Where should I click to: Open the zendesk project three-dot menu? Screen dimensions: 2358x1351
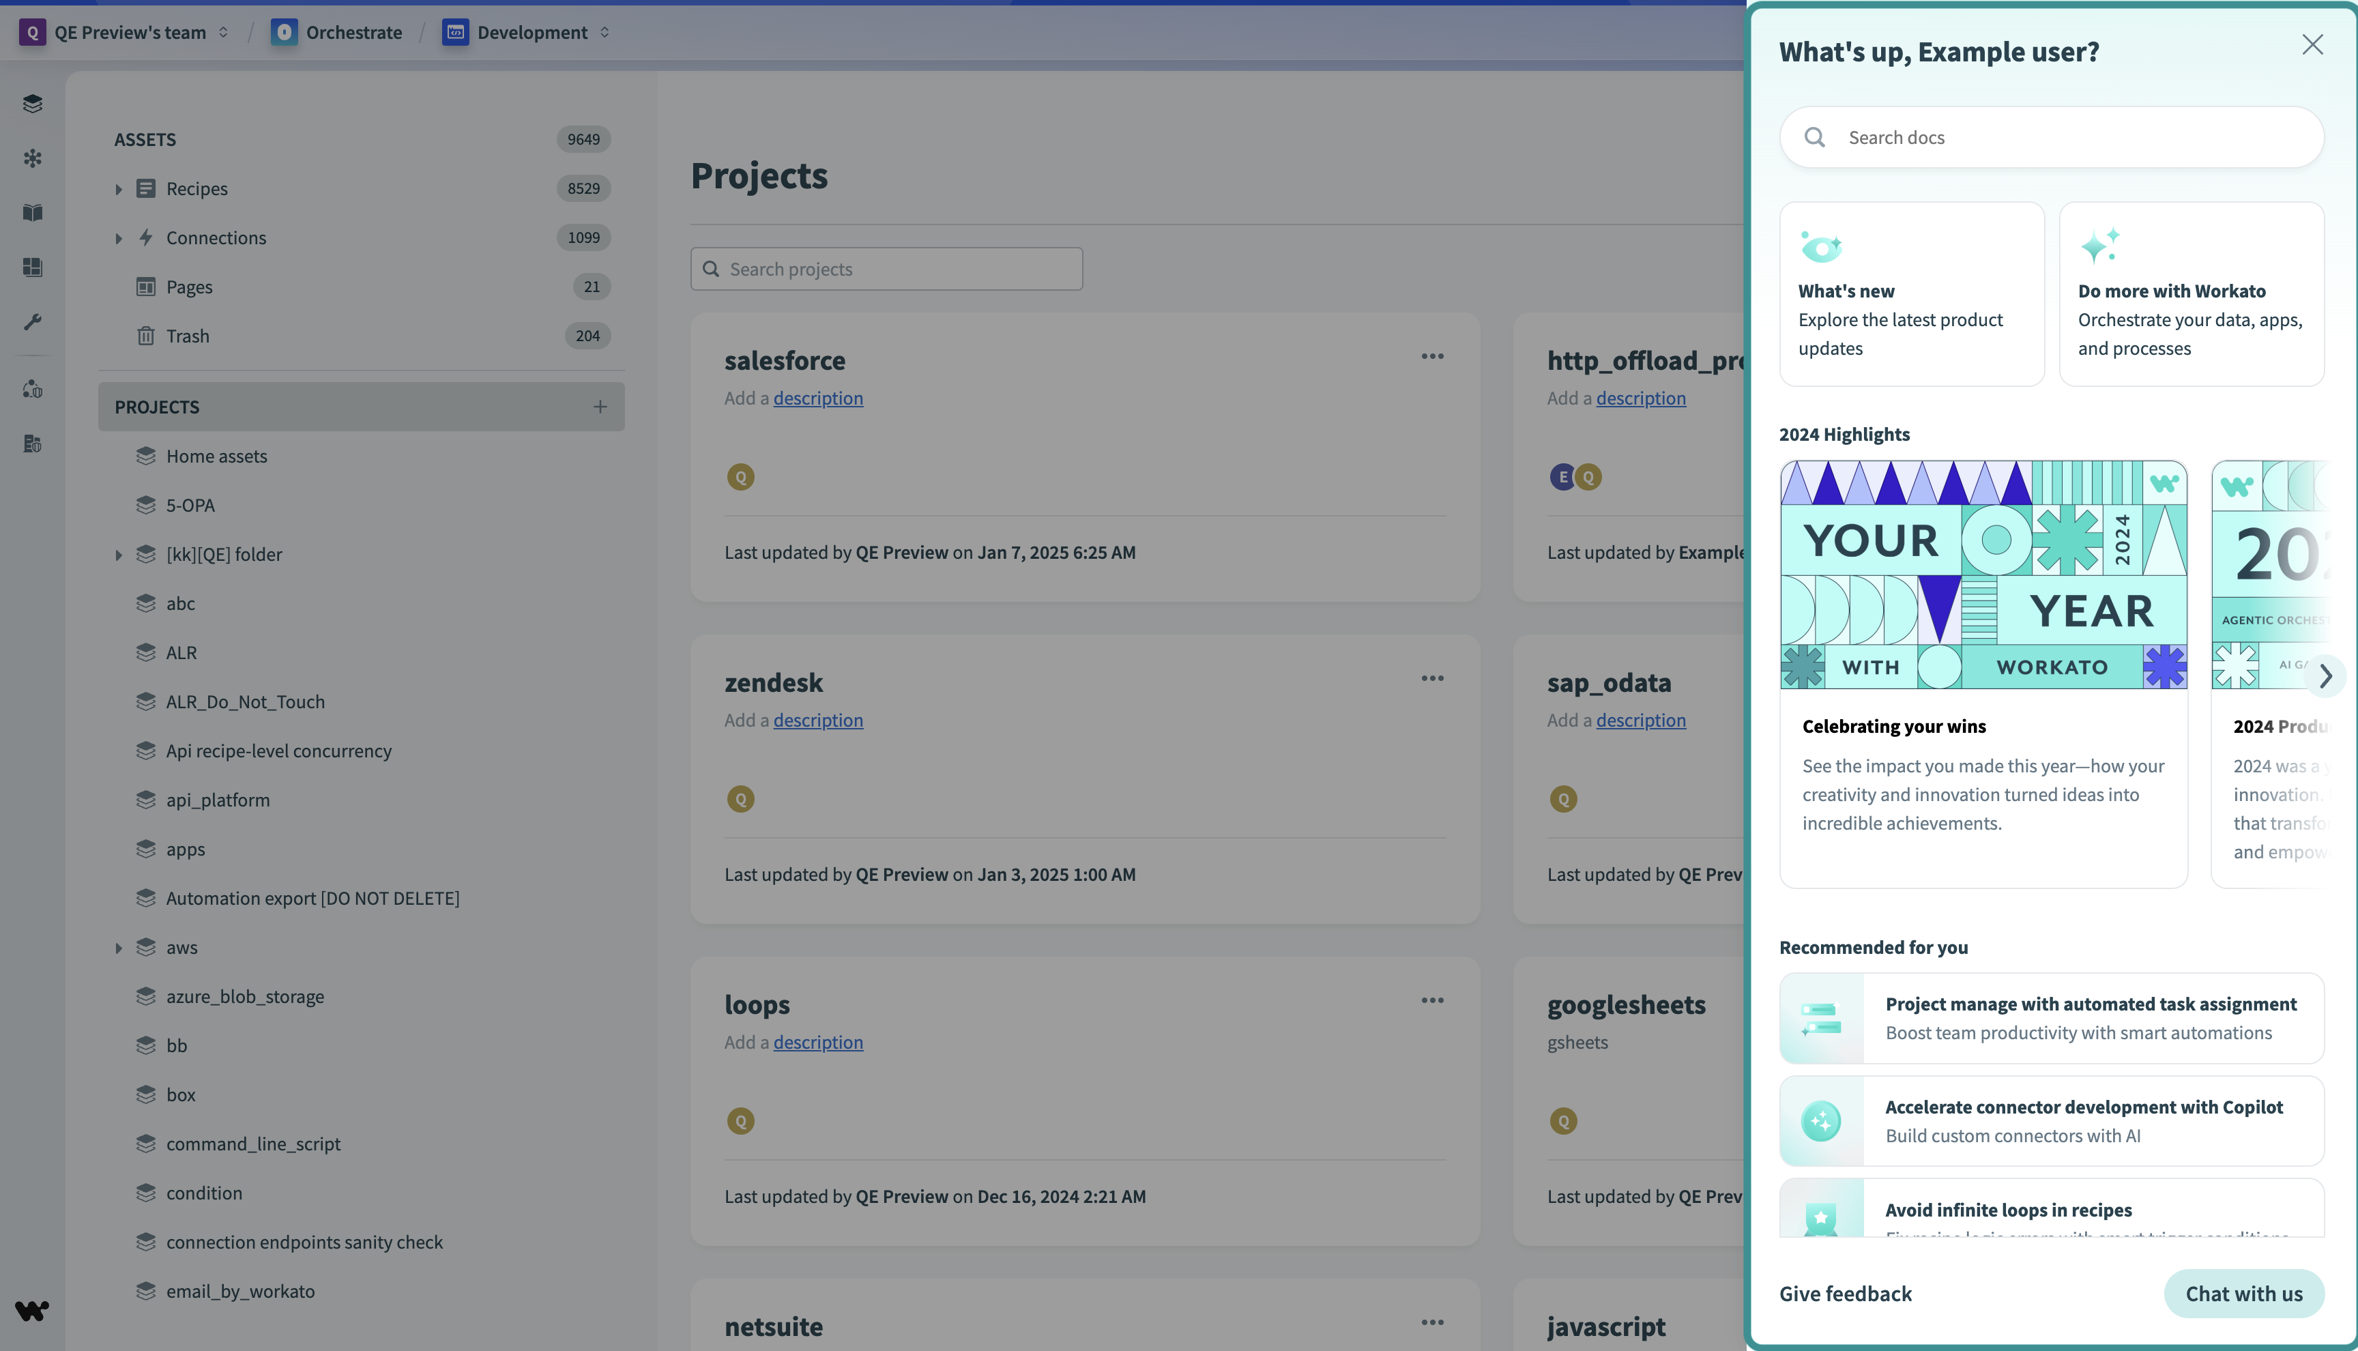coord(1432,678)
